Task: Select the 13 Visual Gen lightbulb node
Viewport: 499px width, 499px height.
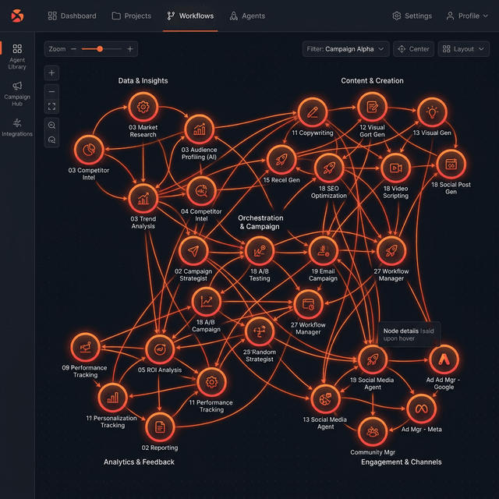Action: (x=431, y=112)
